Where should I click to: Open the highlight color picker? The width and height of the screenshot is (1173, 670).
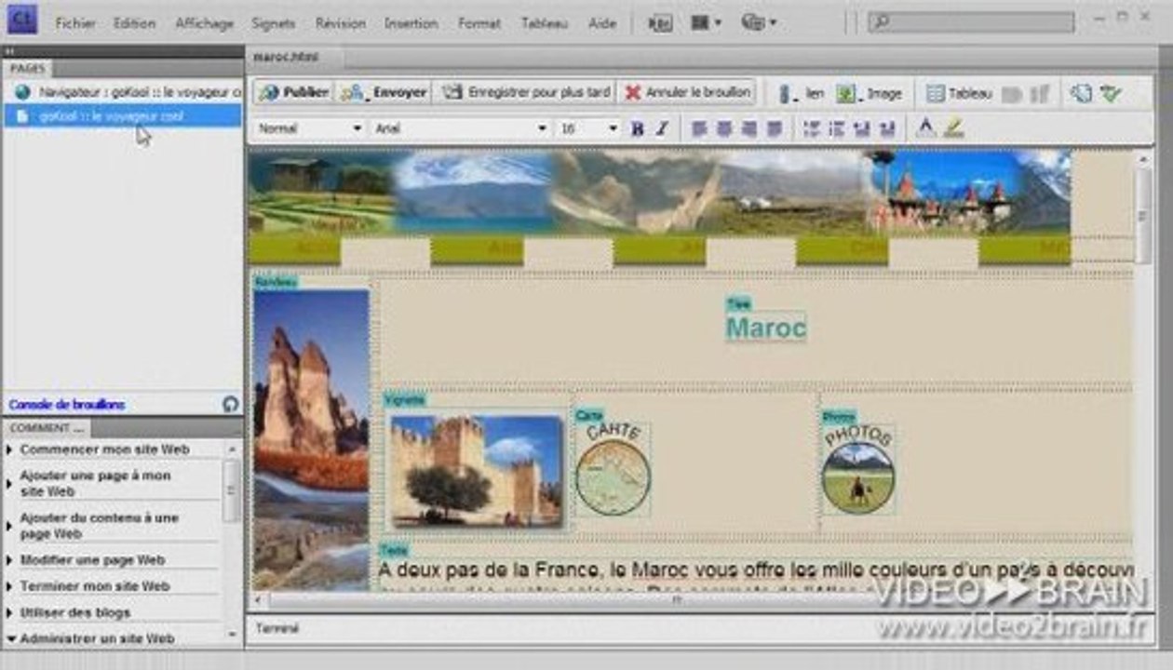[x=953, y=128]
